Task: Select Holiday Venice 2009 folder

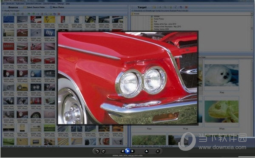Action: click(x=161, y=29)
